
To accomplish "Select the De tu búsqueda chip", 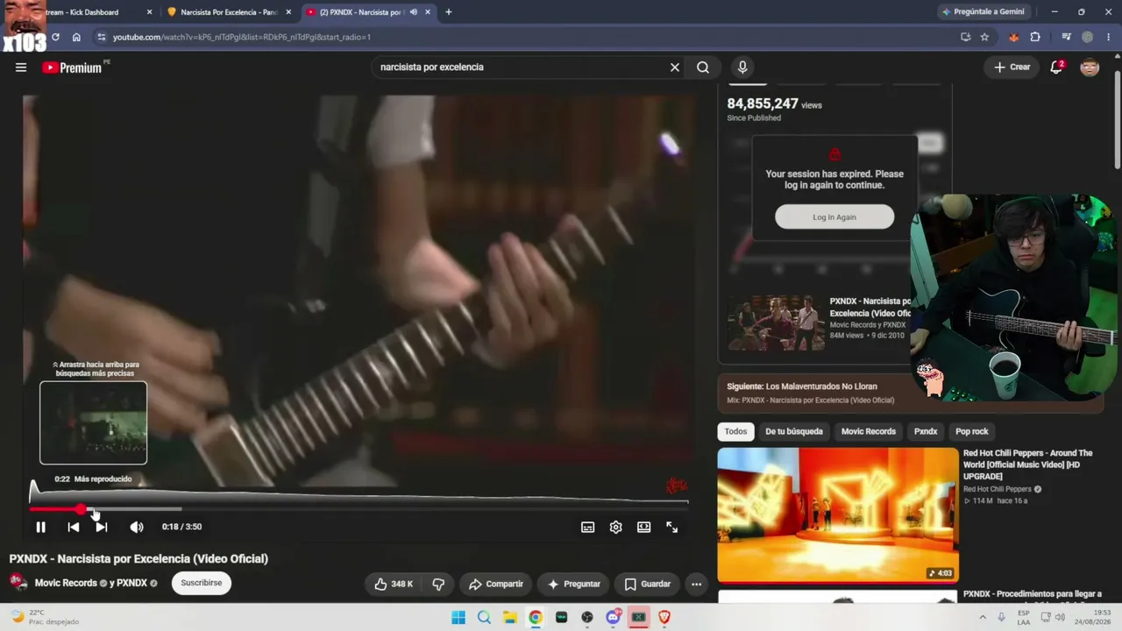I will pyautogui.click(x=794, y=431).
